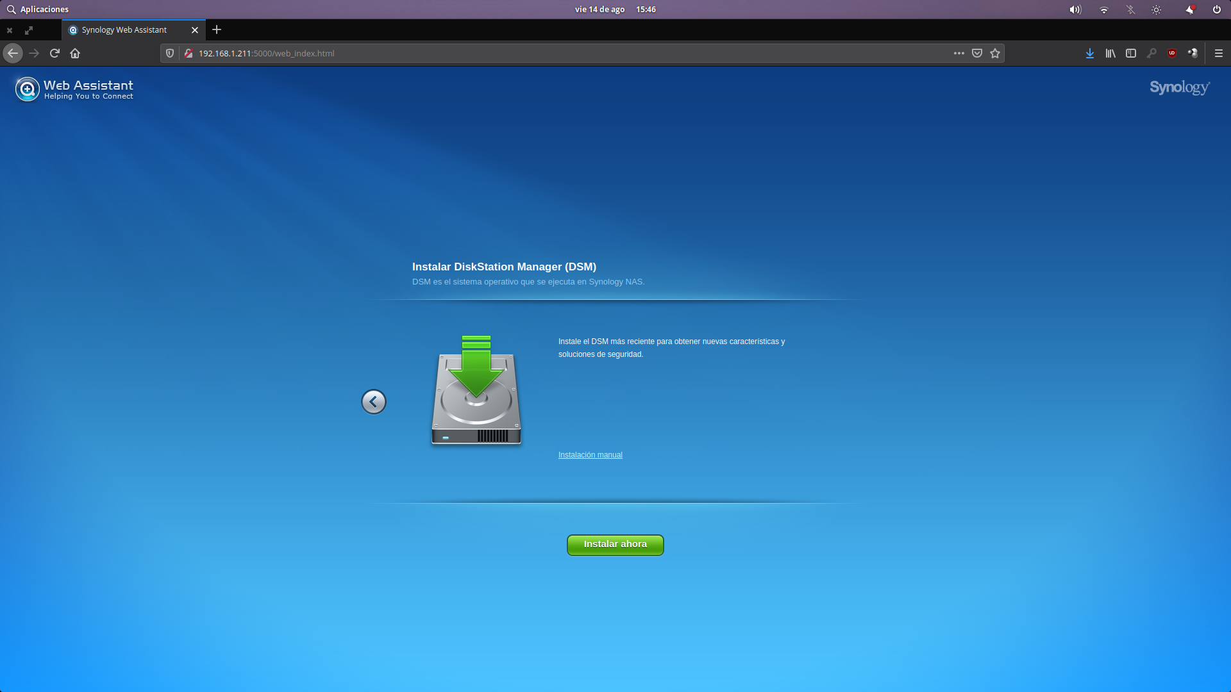Screen dimensions: 1231x692
Task: Show the library bookmarks icon
Action: (x=1110, y=53)
